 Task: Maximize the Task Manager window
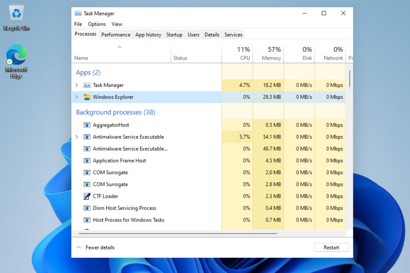[324, 13]
